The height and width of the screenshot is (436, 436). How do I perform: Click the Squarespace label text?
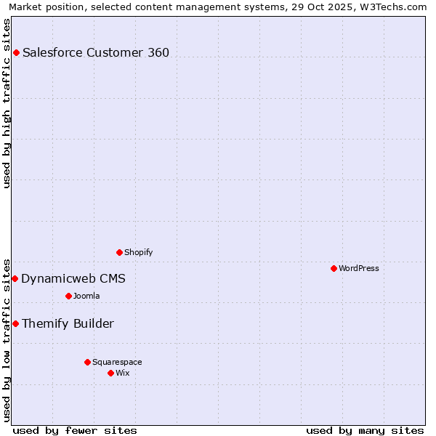click(x=117, y=362)
